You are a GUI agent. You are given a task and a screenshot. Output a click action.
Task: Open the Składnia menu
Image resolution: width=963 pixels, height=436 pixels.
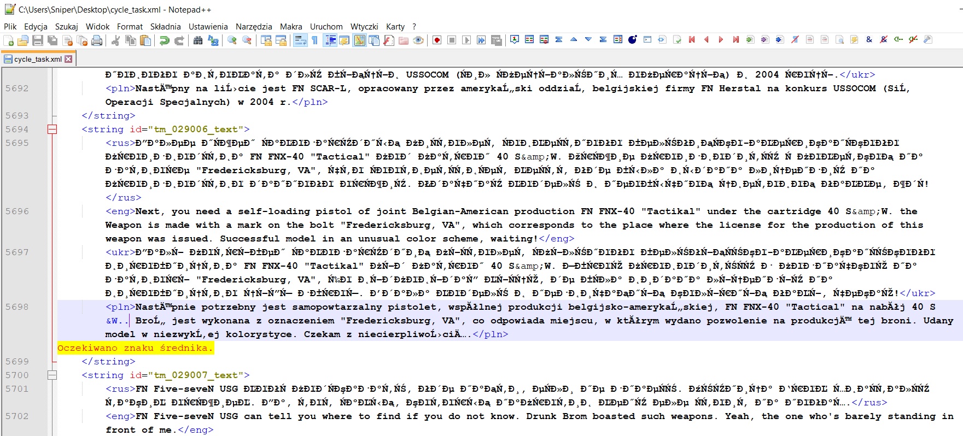click(x=165, y=26)
